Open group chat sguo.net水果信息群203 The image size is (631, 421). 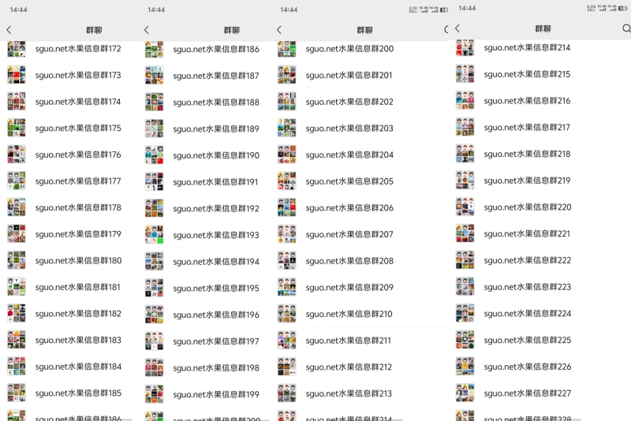(x=360, y=129)
